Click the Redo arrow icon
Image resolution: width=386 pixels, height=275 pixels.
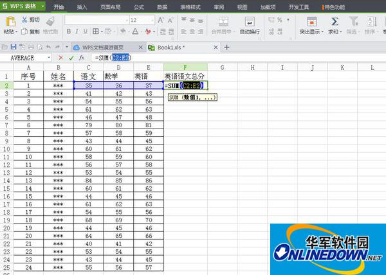point(57,47)
